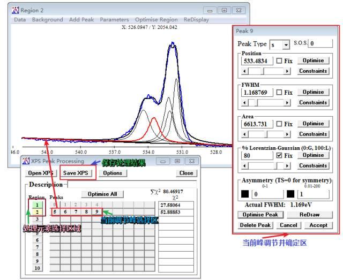The width and height of the screenshot is (343, 280).
Task: Click the second black Asymmetry swatch
Action: coord(290,194)
